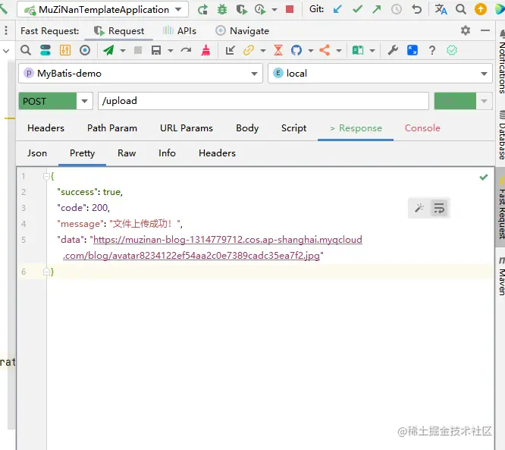Run with coverage shield icon
The width and height of the screenshot is (505, 450).
pos(241,9)
